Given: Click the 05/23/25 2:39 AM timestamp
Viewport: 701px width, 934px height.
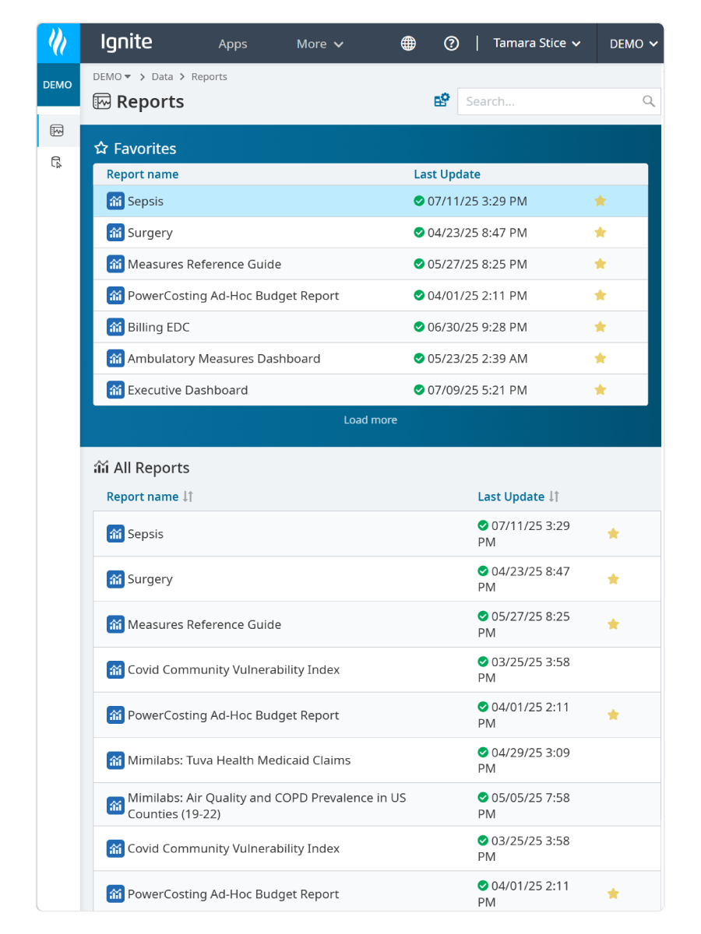Looking at the screenshot, I should (x=477, y=359).
